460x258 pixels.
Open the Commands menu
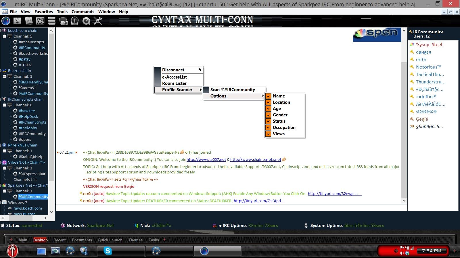point(83,12)
